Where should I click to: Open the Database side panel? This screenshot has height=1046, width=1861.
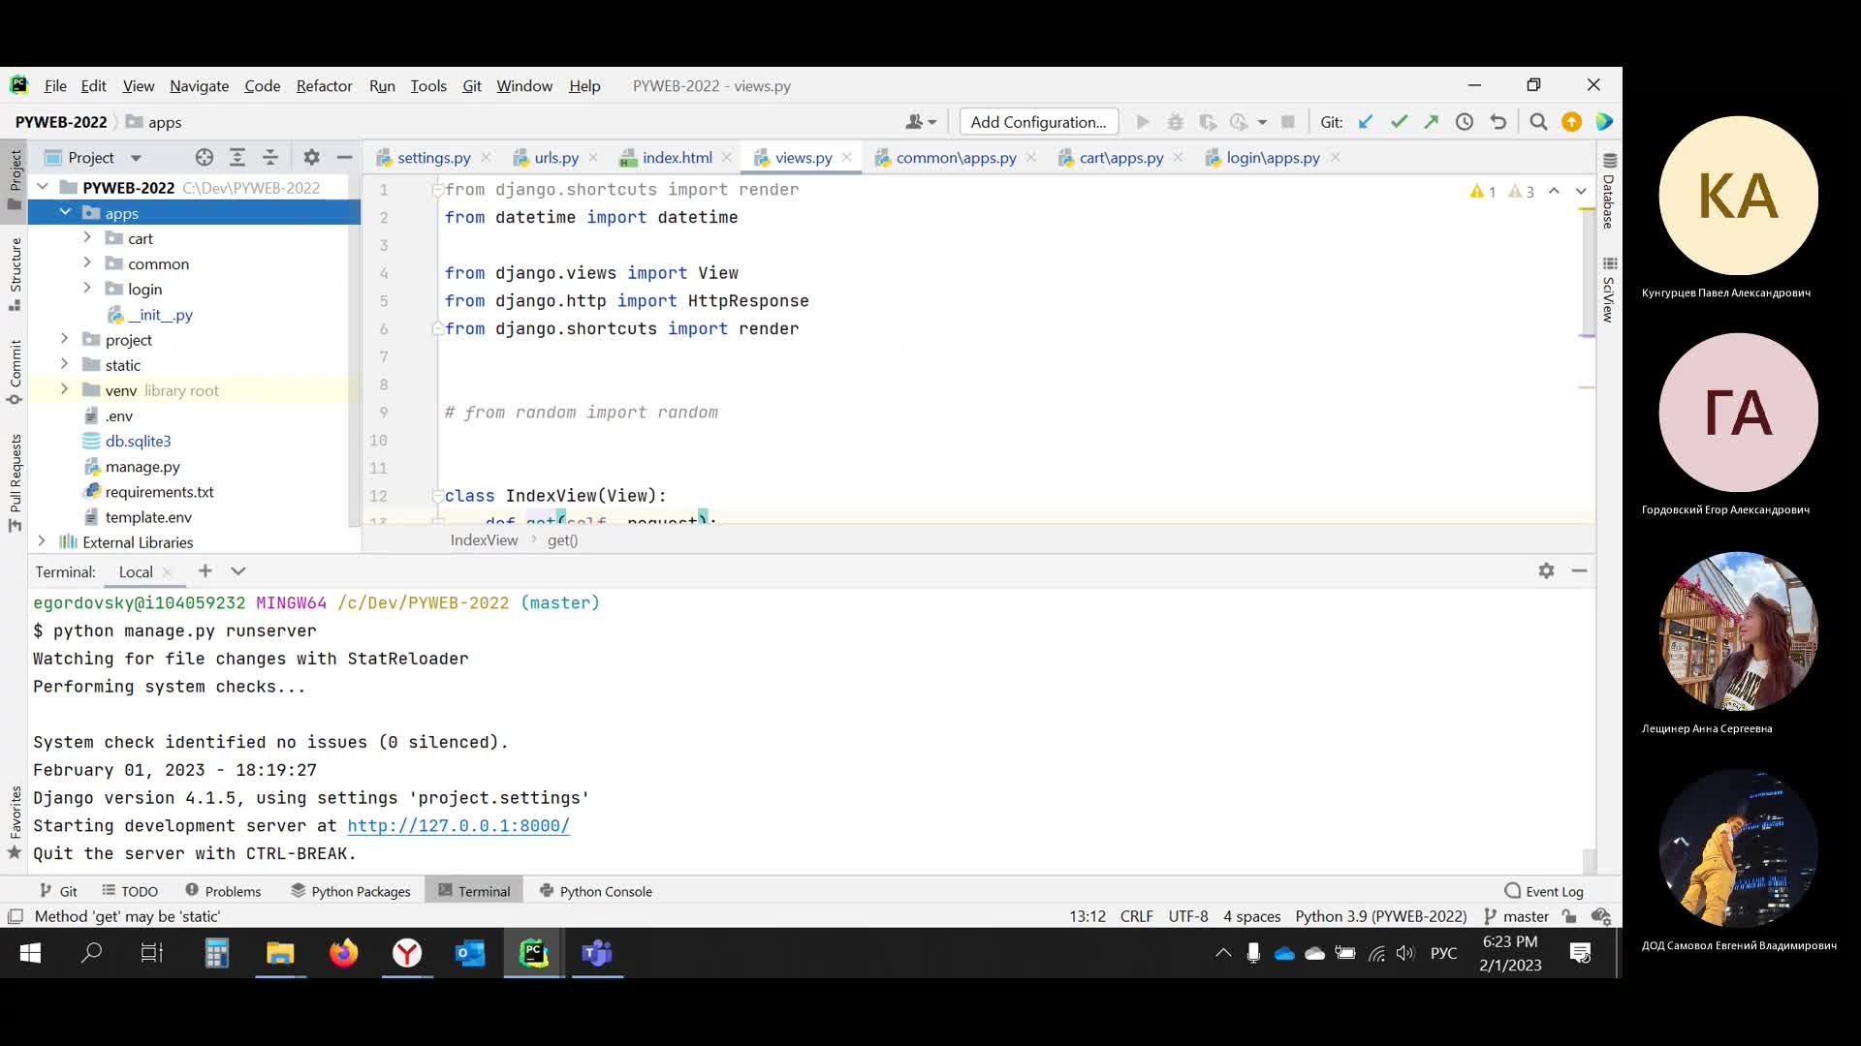(1609, 191)
